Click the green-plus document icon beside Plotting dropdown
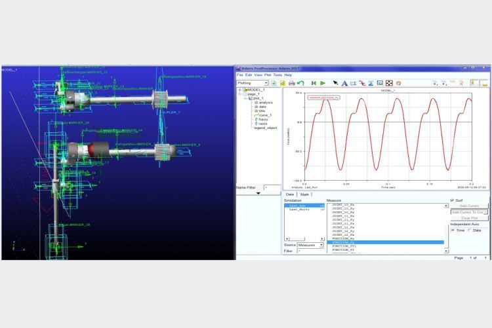 [x=274, y=83]
